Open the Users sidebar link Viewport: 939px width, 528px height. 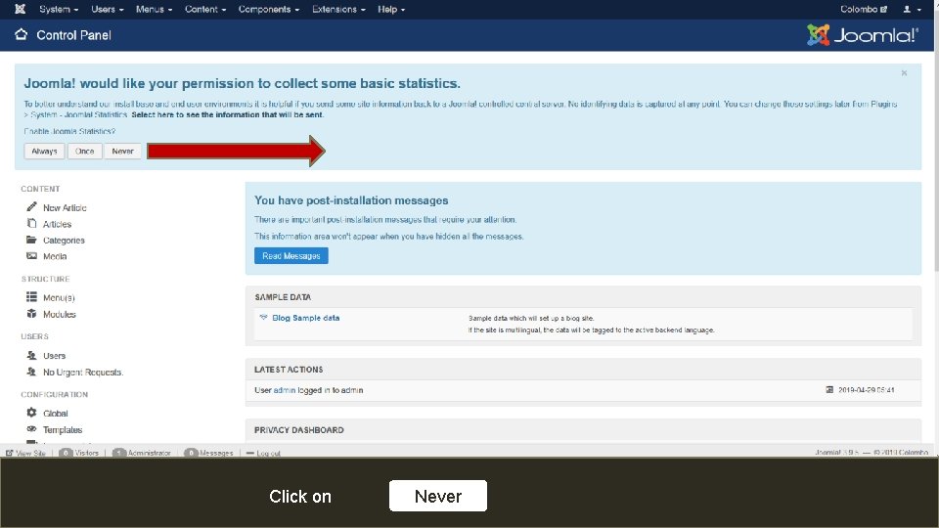click(x=54, y=356)
